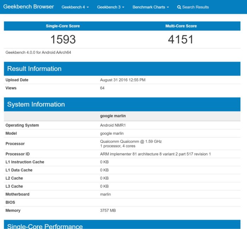Viewport: 247px width, 229px height.
Task: Select the L1 Instruction Cache 0 KB value
Action: click(x=104, y=162)
